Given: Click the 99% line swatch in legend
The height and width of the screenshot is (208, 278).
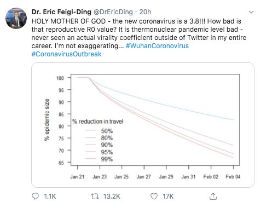Looking at the screenshot, I should point(91,158).
